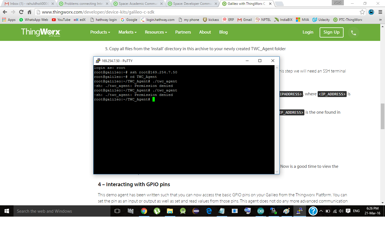
Task: Open uTorrent from the taskbar
Action: pos(157,211)
